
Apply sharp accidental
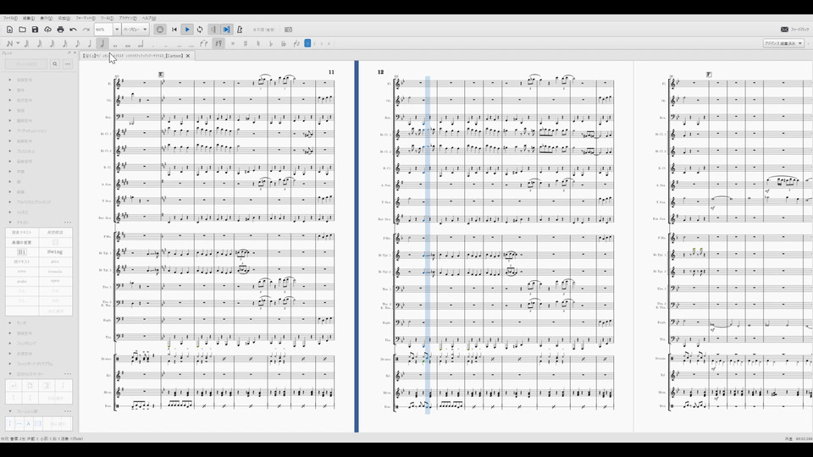pos(246,43)
